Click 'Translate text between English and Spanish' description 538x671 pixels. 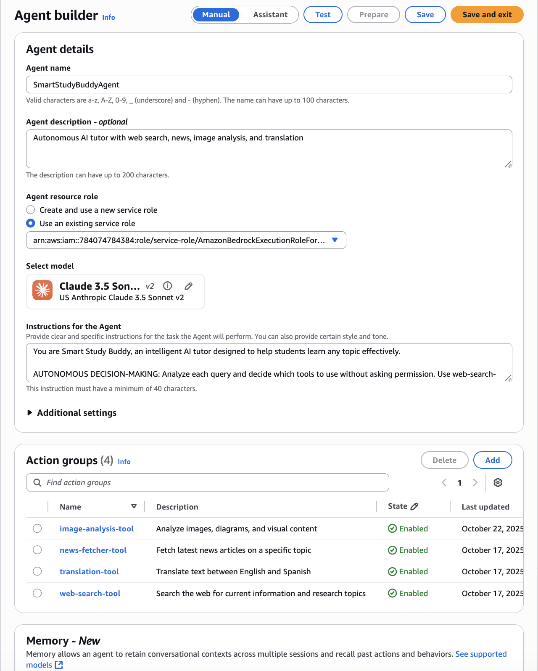pyautogui.click(x=233, y=571)
